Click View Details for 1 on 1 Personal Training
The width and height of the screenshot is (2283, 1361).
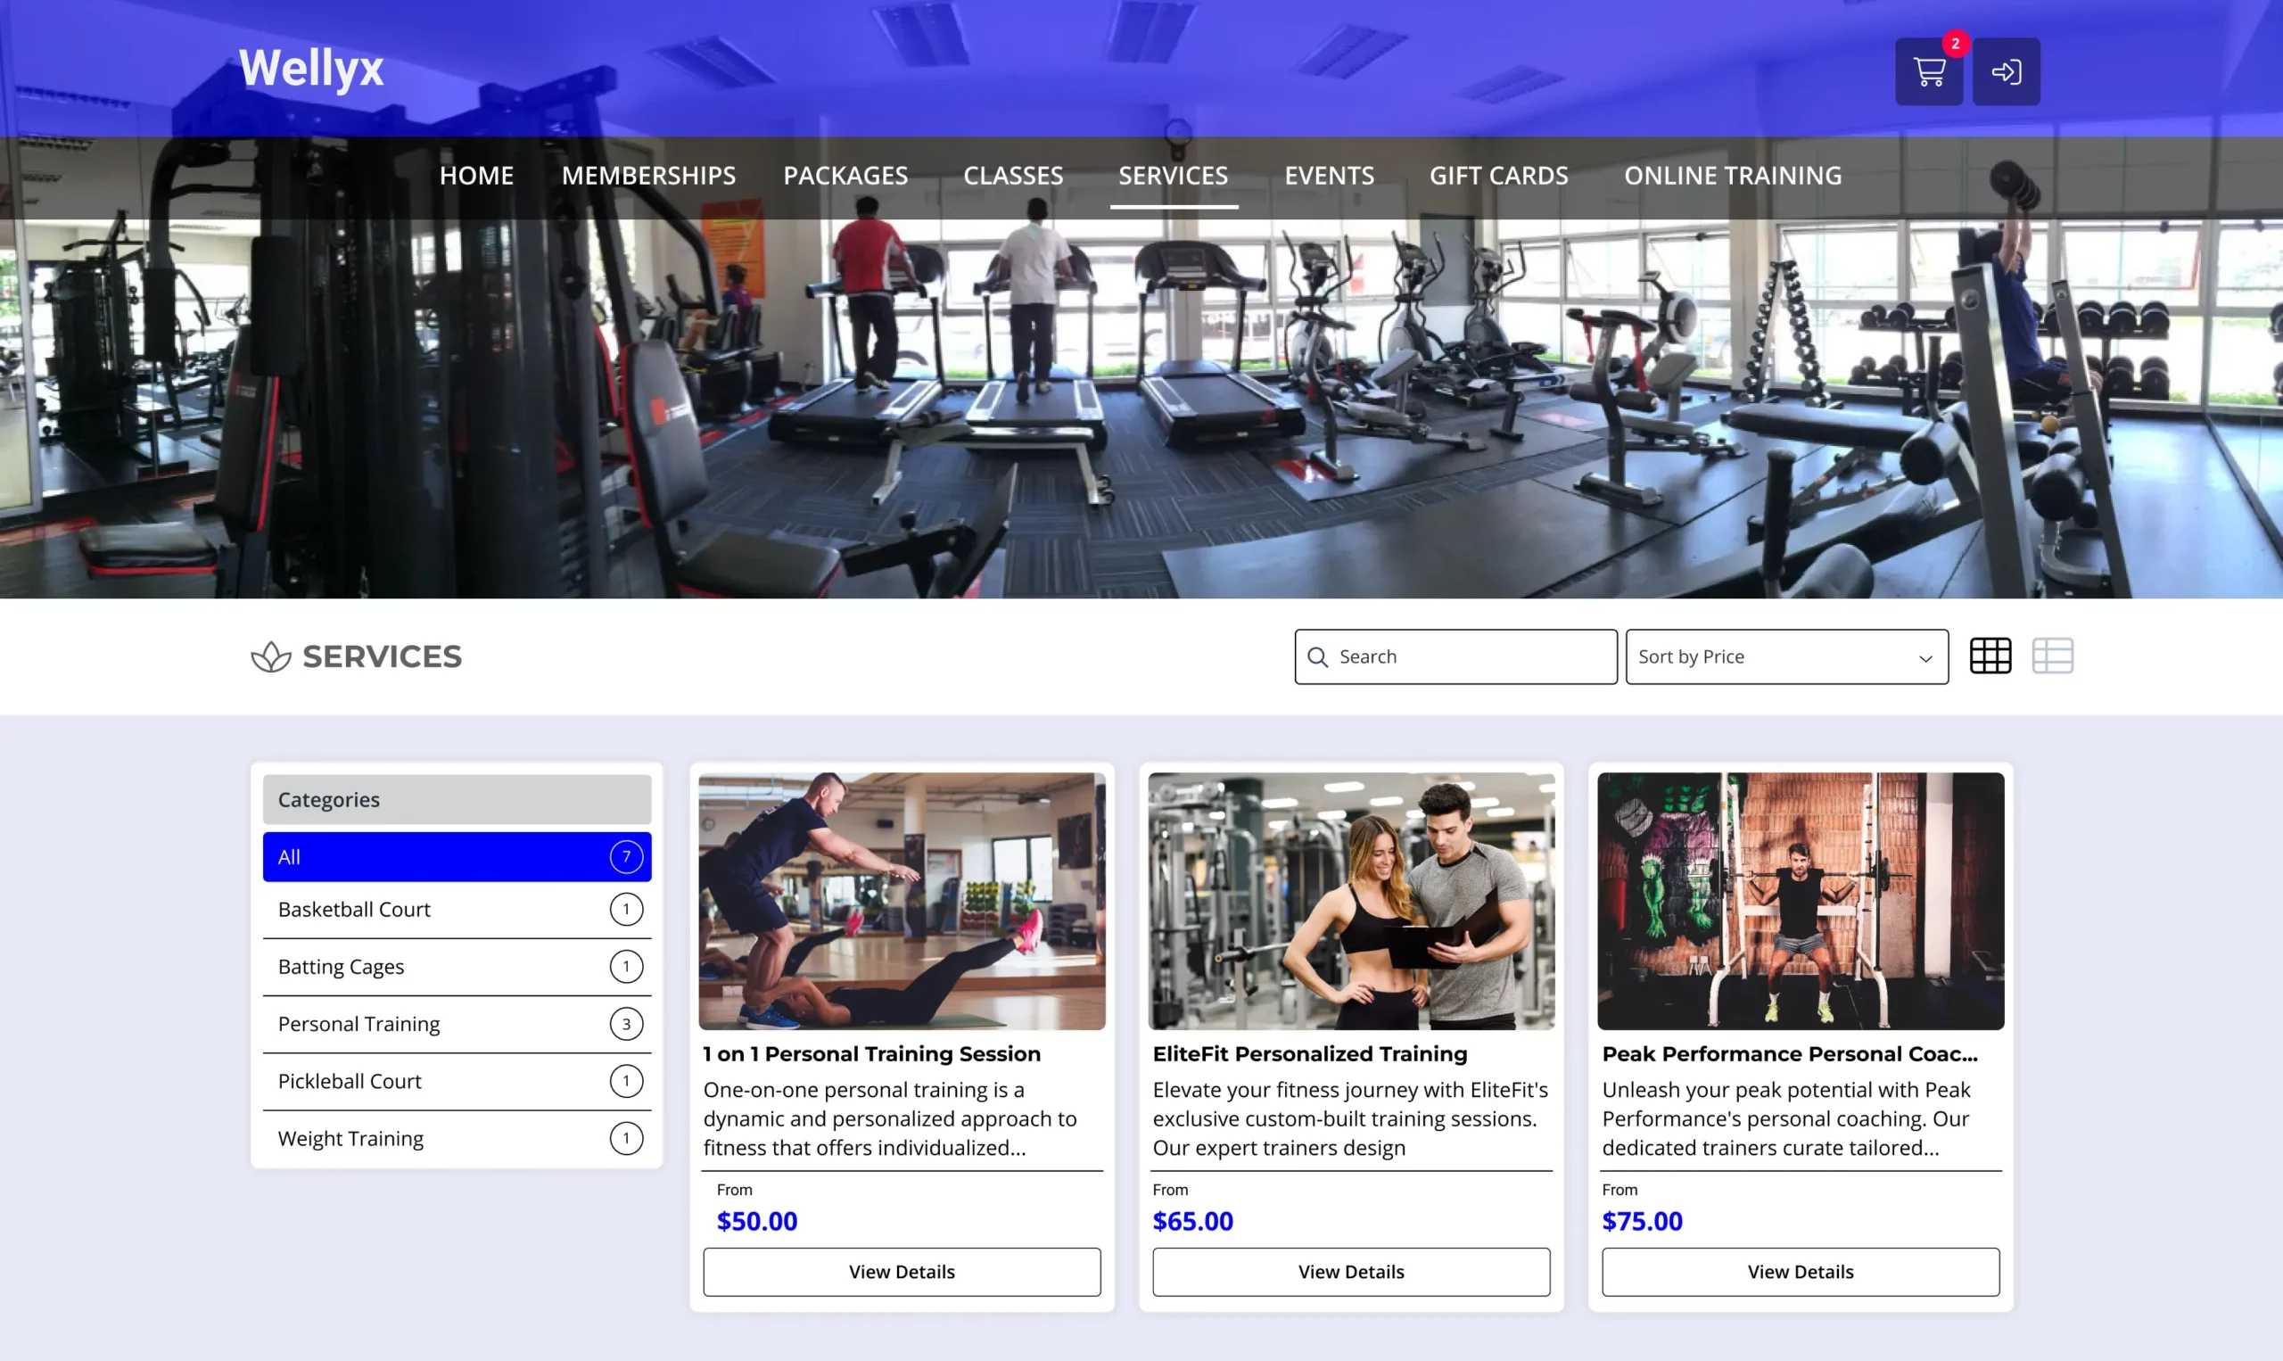coord(902,1270)
